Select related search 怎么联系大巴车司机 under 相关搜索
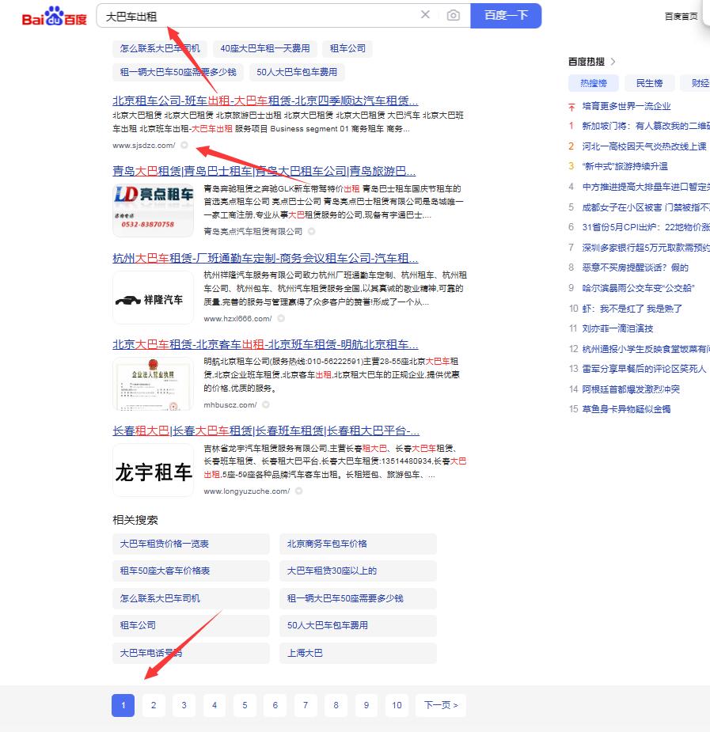The height and width of the screenshot is (732, 710). 191,598
